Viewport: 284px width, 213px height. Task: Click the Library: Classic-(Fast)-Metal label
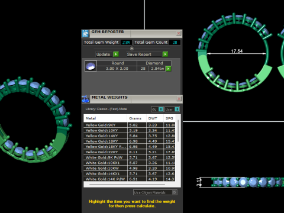point(106,109)
